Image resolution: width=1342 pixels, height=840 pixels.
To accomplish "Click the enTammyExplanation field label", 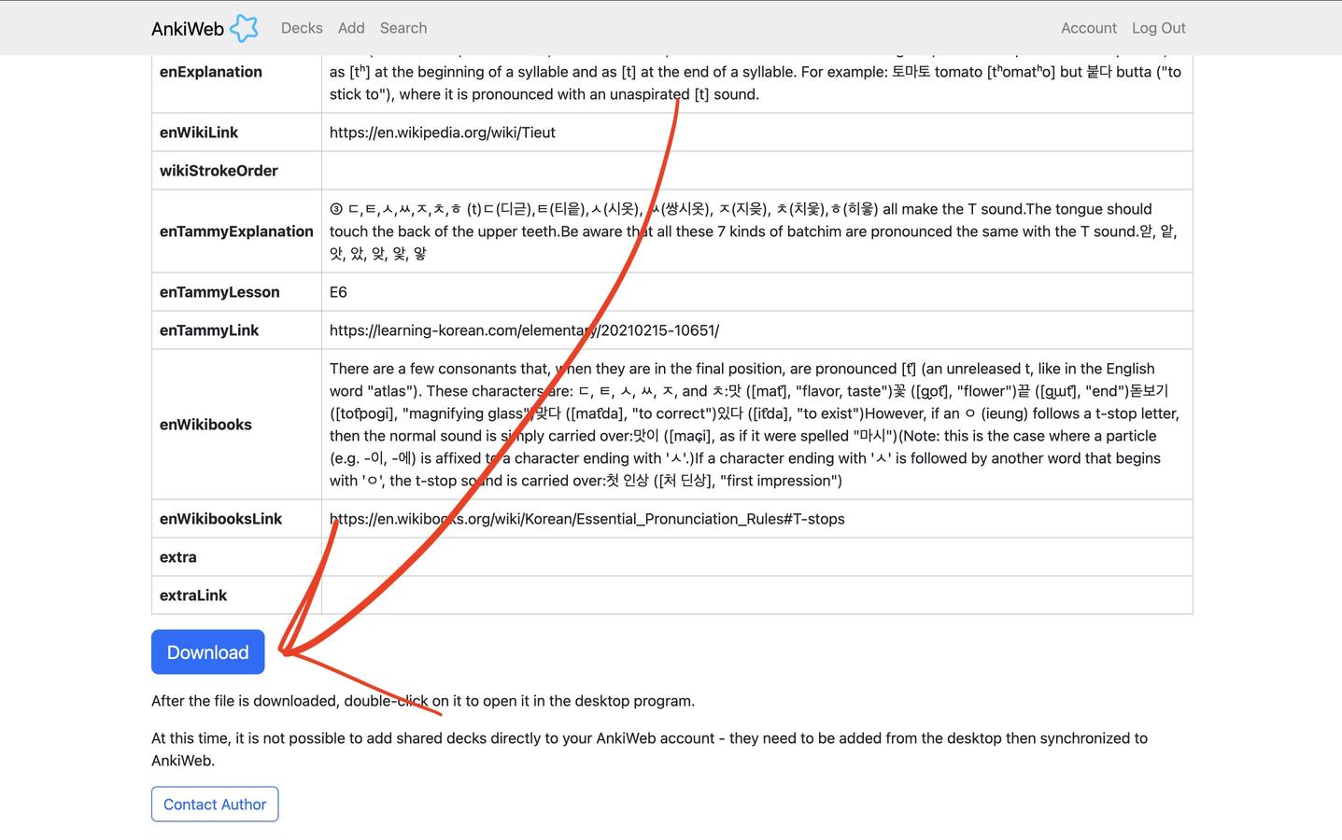I will (x=236, y=231).
